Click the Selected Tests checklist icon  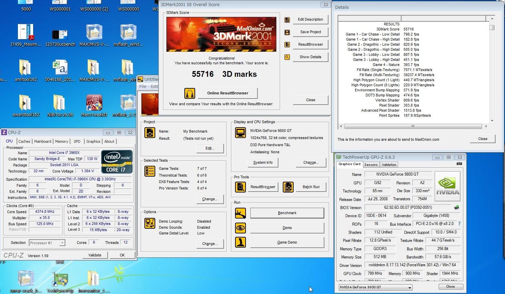coord(150,172)
